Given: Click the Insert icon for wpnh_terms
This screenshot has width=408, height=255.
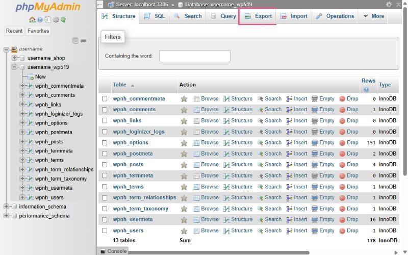Looking at the screenshot, I should [x=289, y=187].
